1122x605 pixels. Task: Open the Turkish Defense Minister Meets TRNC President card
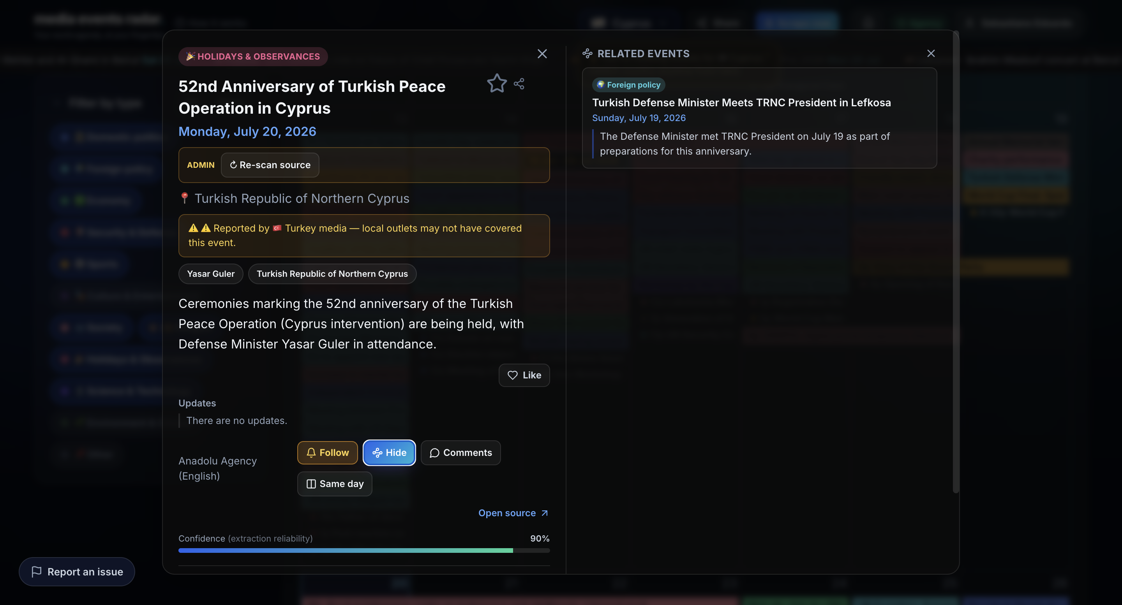759,118
